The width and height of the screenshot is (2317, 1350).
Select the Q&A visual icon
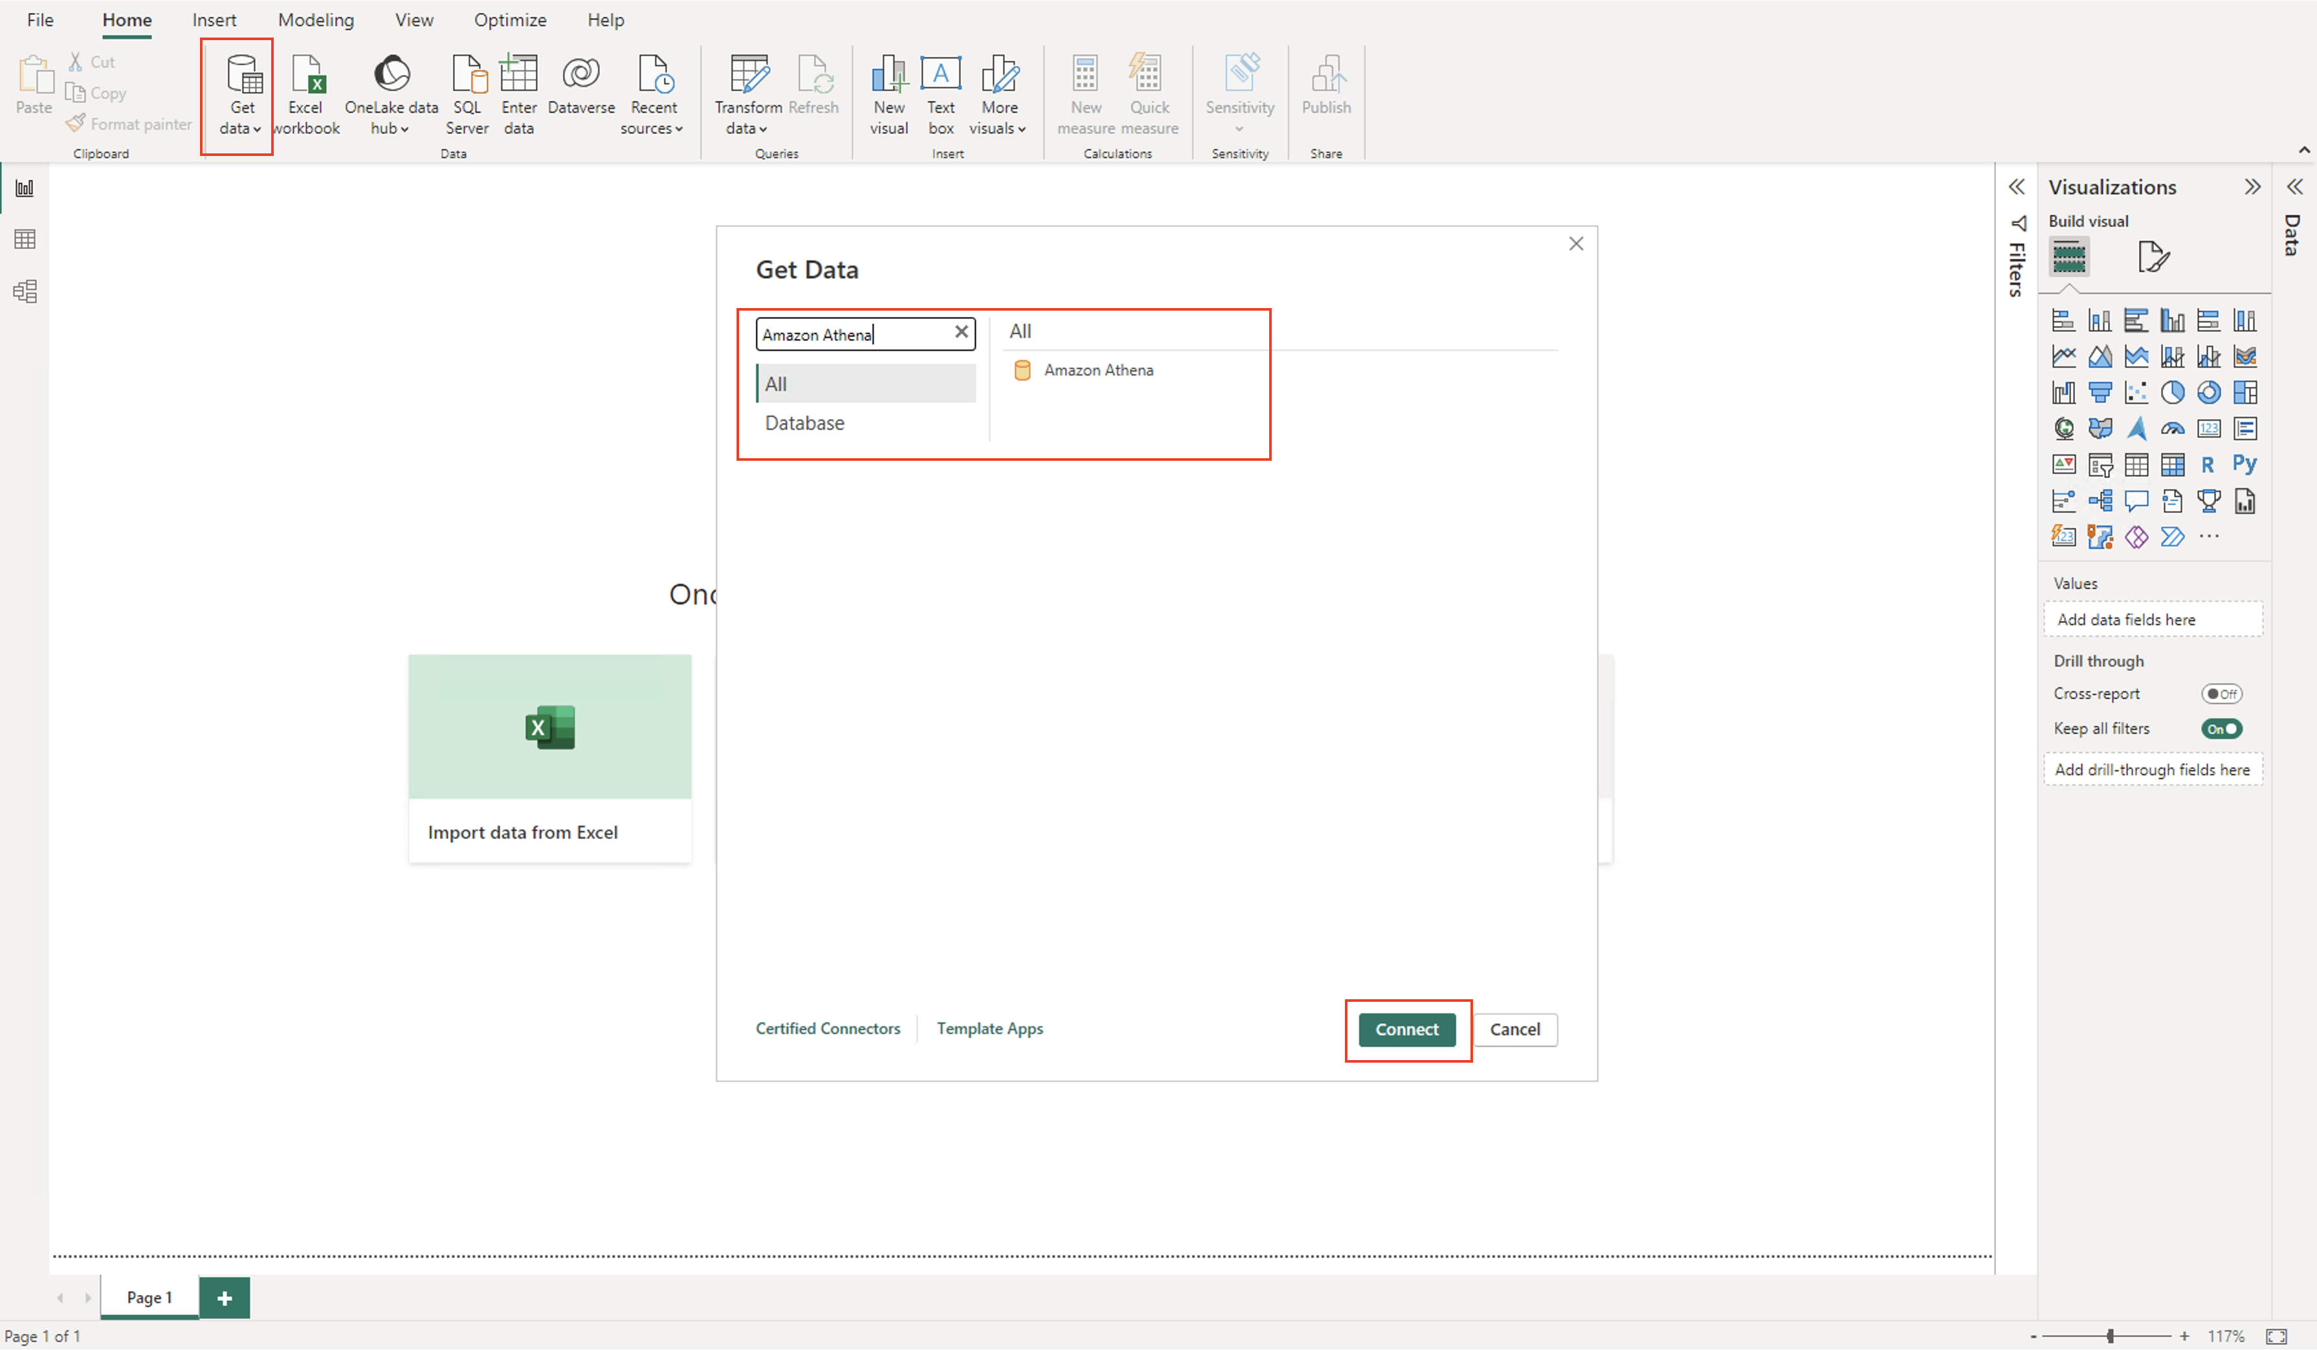(2136, 501)
